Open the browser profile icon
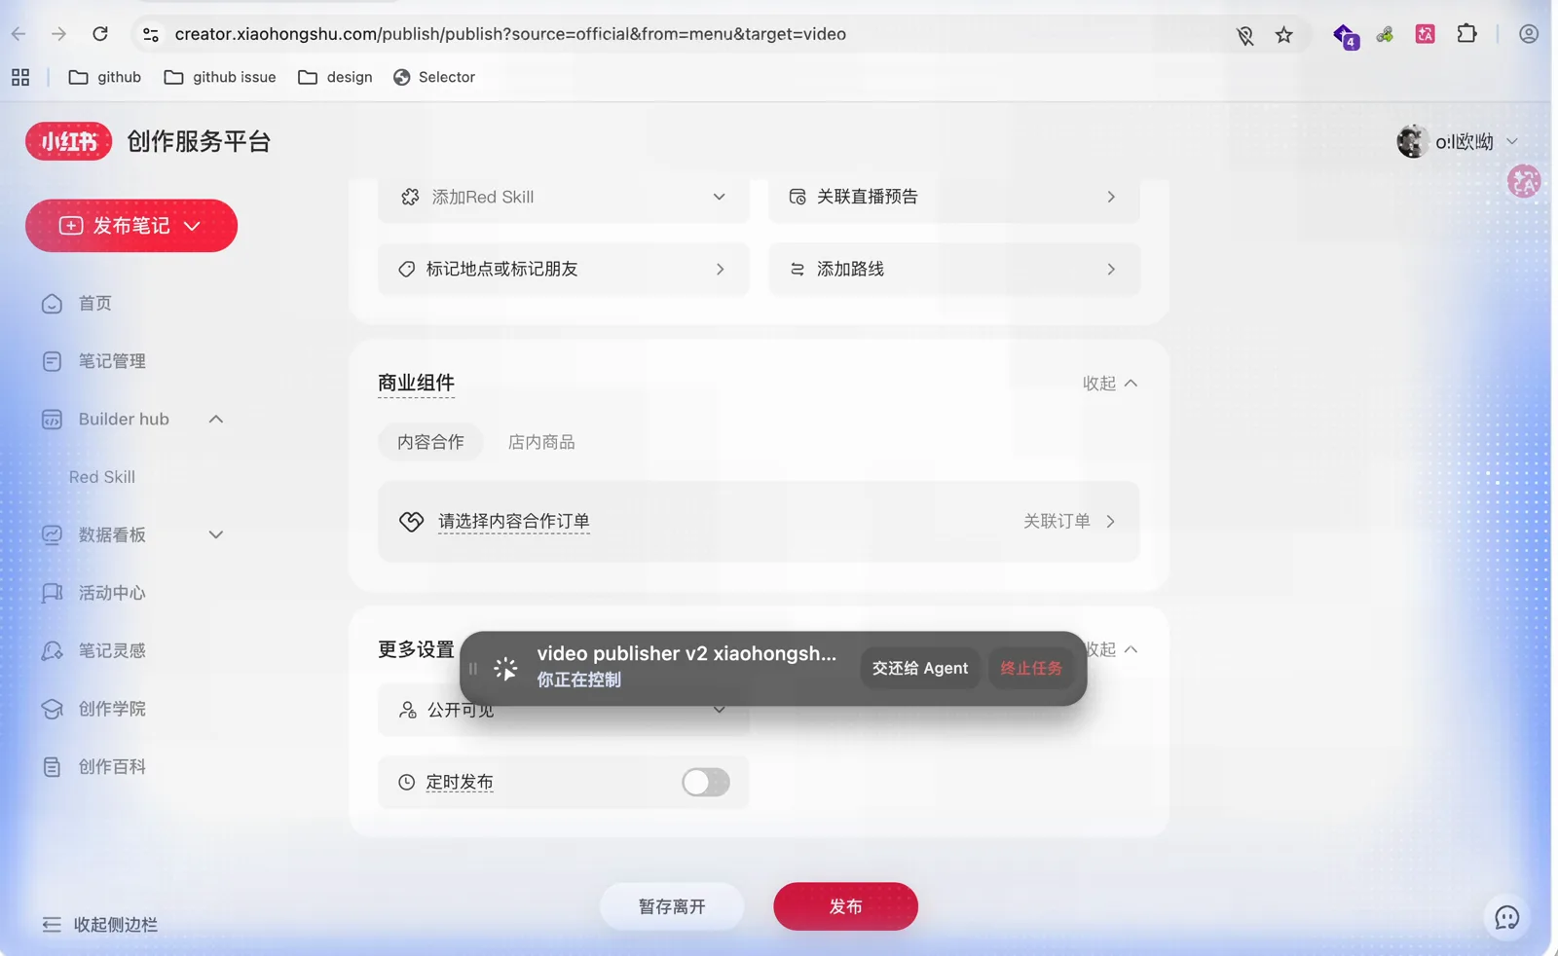This screenshot has width=1558, height=956. click(1529, 34)
